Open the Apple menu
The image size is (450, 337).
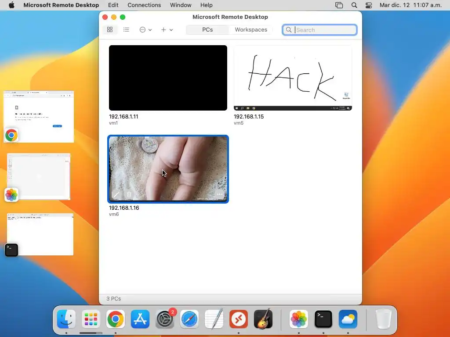(11, 5)
